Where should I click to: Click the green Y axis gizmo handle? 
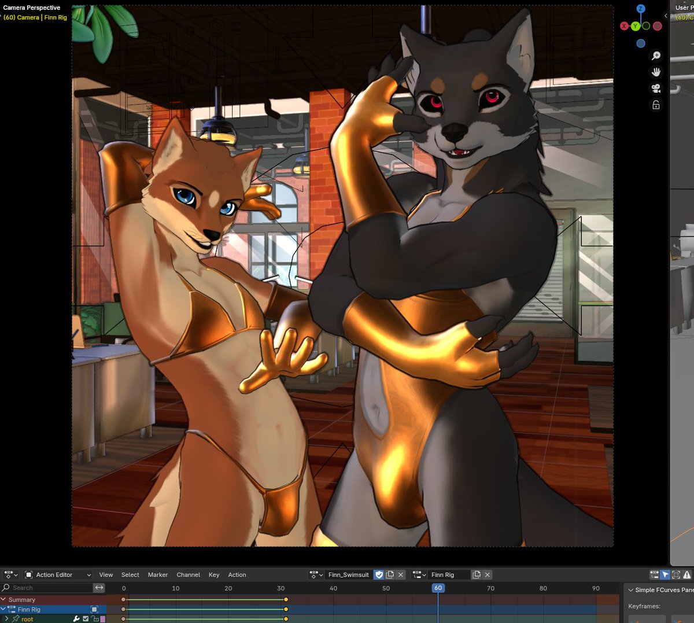(635, 26)
